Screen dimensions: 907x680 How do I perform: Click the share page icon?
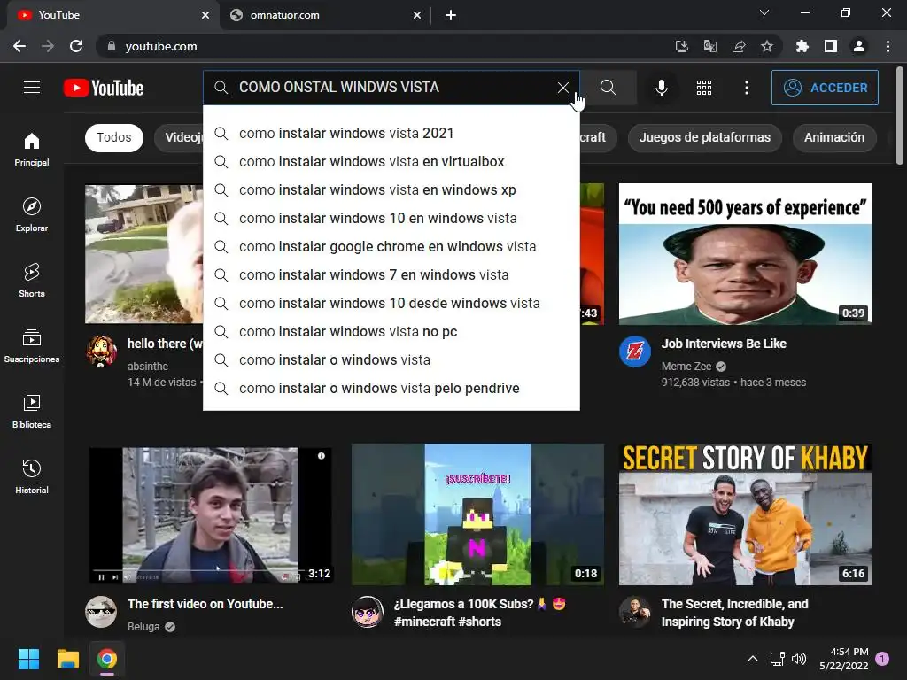pos(739,46)
